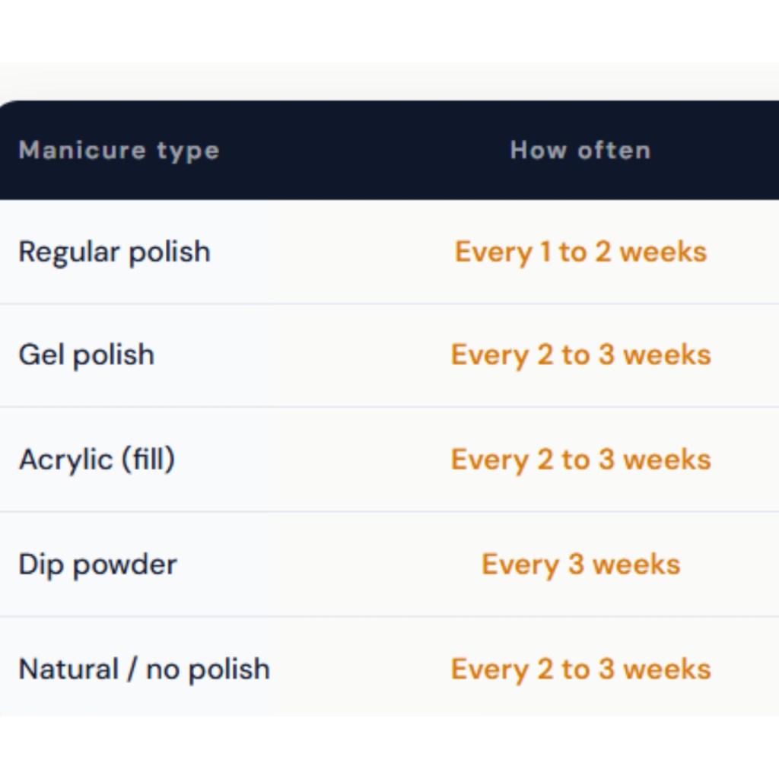Click the word (fill) in the Acrylic row
779x779 pixels.
tap(148, 459)
